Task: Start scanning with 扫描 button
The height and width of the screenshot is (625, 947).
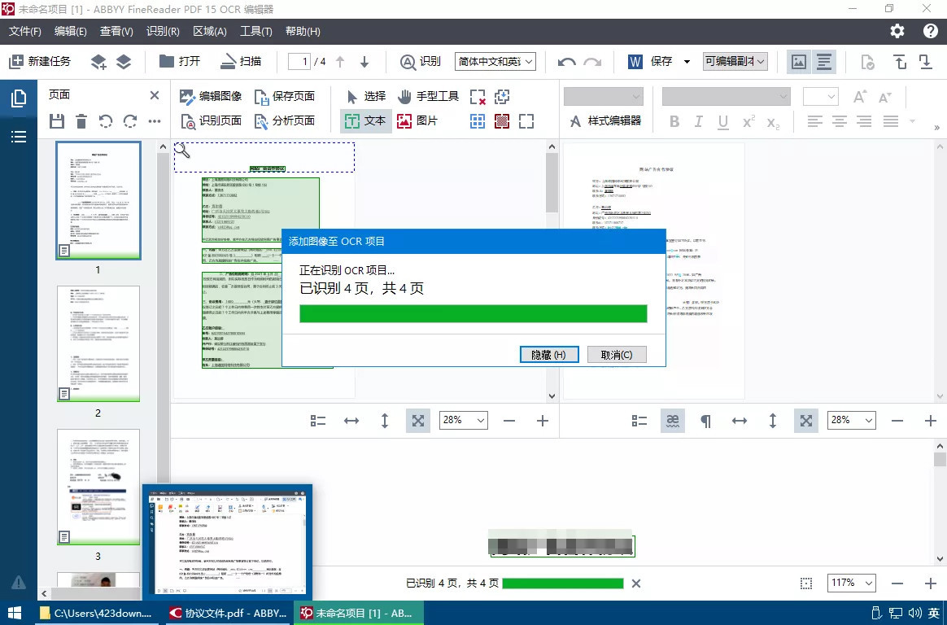Action: tap(241, 62)
